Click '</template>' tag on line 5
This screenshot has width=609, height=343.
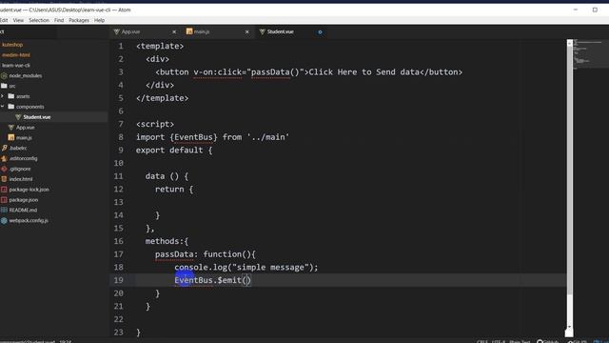163,98
